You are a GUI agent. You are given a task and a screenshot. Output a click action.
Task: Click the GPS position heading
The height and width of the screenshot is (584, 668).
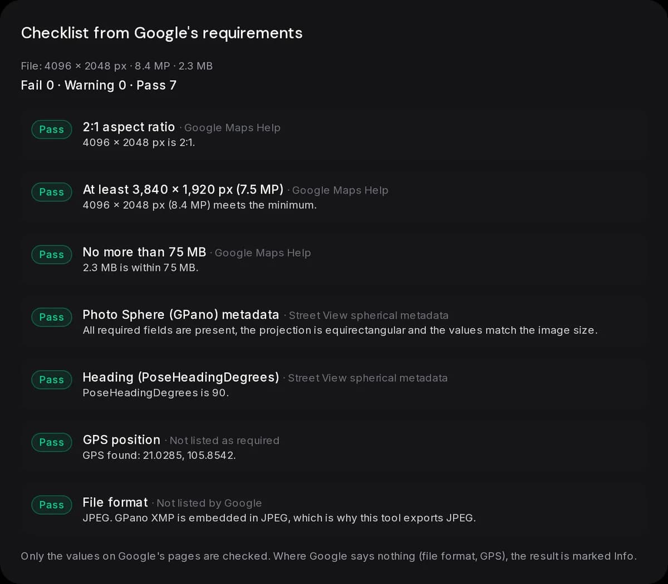pyautogui.click(x=121, y=440)
